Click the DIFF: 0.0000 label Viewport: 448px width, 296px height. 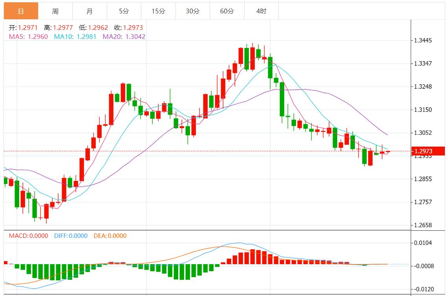point(71,236)
